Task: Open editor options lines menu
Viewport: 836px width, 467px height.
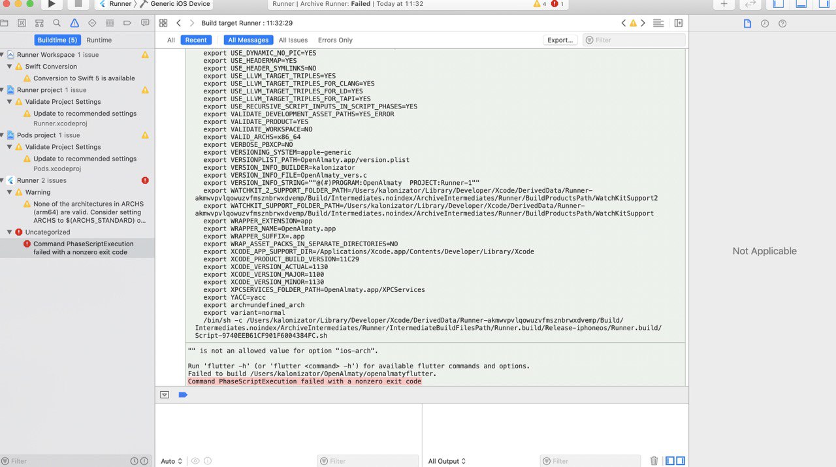Action: click(x=658, y=23)
